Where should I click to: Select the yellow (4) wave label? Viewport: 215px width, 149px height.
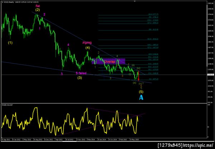[88, 48]
